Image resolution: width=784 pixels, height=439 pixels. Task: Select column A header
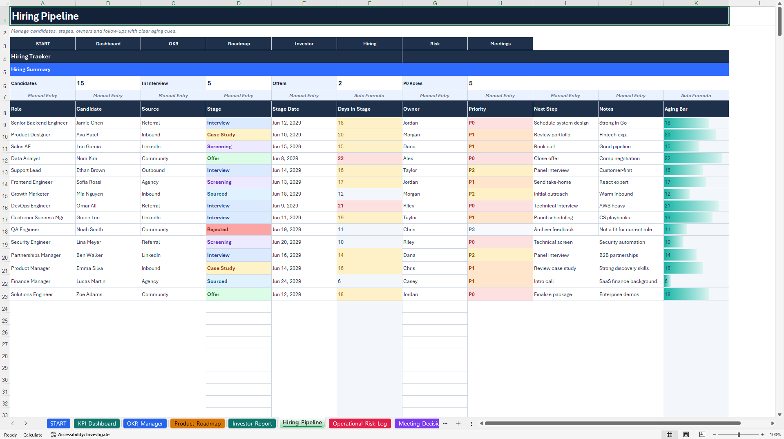point(43,3)
